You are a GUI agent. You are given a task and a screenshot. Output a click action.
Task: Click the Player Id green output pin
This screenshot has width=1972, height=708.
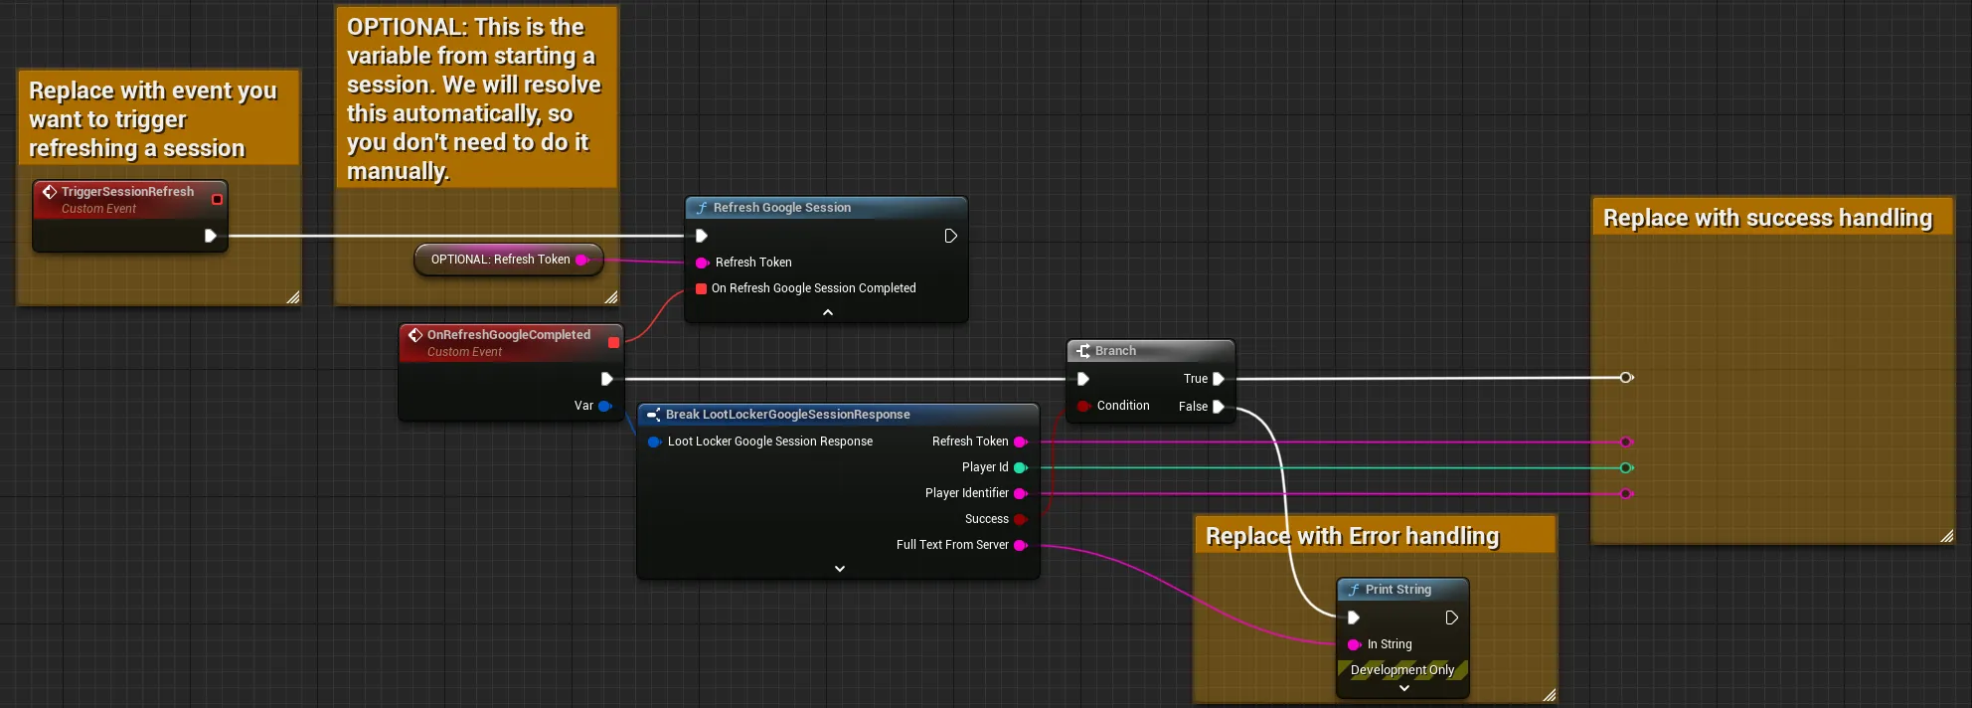click(1020, 467)
